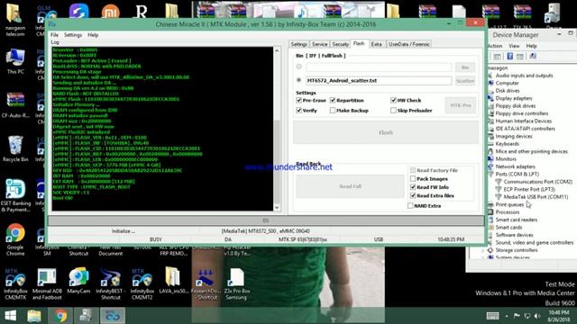Click the network icon in system tray
The image size is (577, 324).
pos(527,316)
